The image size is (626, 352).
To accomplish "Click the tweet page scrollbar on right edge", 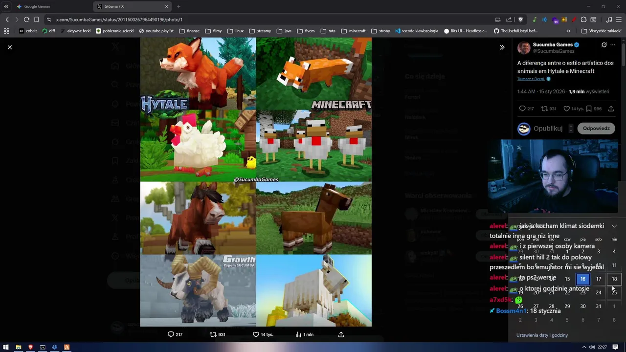I will (624, 54).
